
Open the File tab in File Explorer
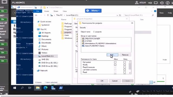tap(38, 11)
